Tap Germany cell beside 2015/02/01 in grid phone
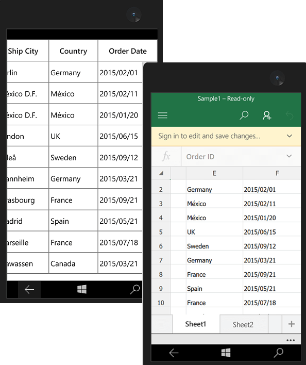This screenshot has height=365, width=306. 73,72
